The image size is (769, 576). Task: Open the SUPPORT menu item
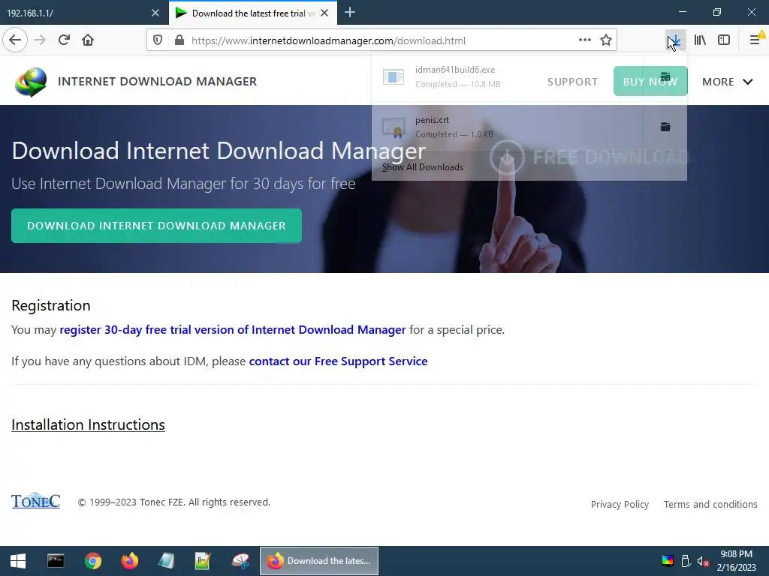click(x=572, y=82)
